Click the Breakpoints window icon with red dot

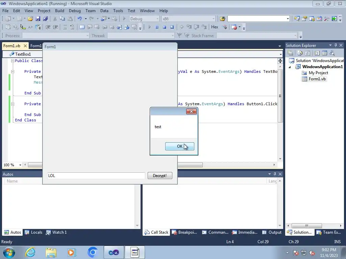tap(234, 27)
